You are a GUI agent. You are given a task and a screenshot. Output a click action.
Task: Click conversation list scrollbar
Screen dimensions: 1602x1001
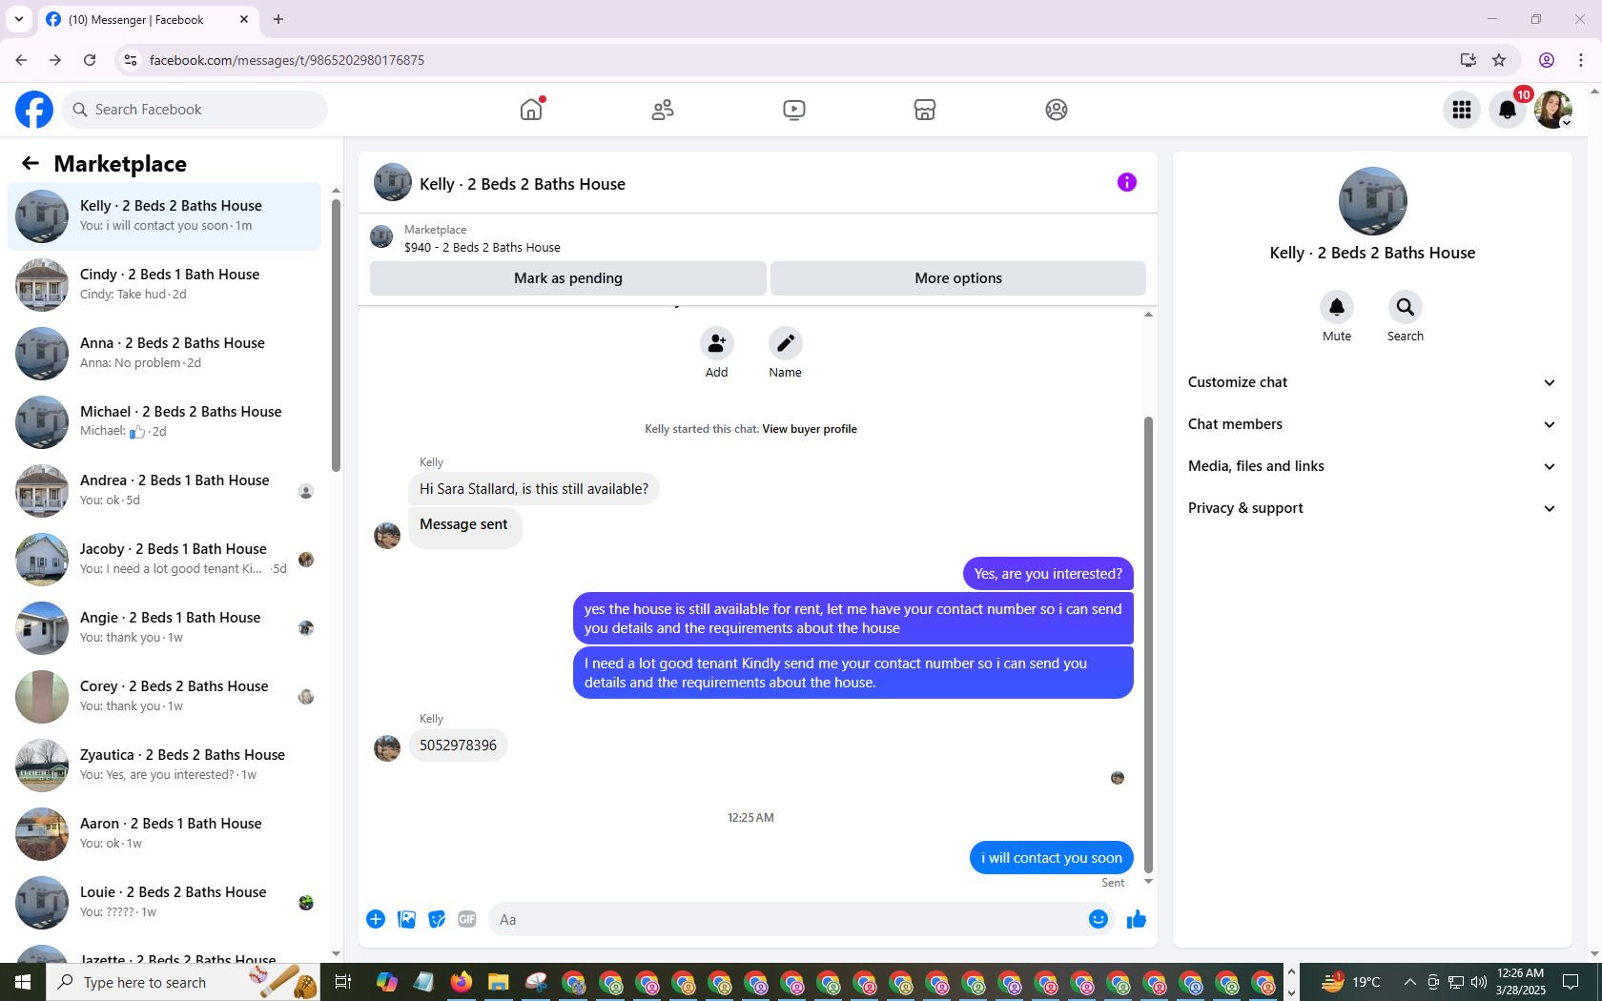[x=336, y=334]
